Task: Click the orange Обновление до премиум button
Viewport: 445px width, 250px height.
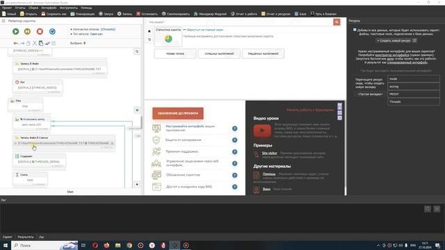Action: click(178, 113)
